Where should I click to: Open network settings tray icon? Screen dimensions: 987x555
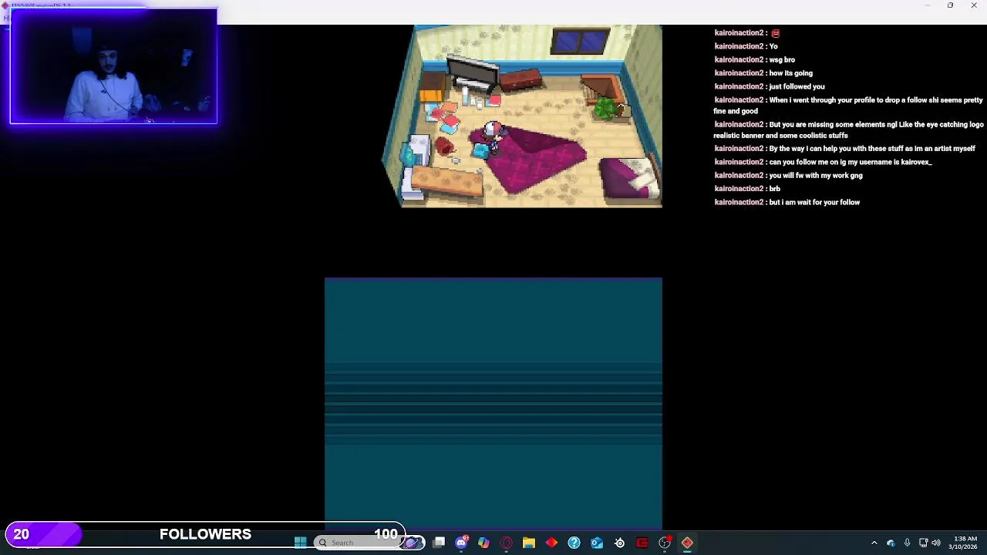[923, 543]
